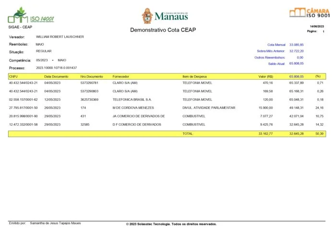The height and width of the screenshot is (236, 334).
Task: Select the CNPJ column header
Action: point(13,76)
